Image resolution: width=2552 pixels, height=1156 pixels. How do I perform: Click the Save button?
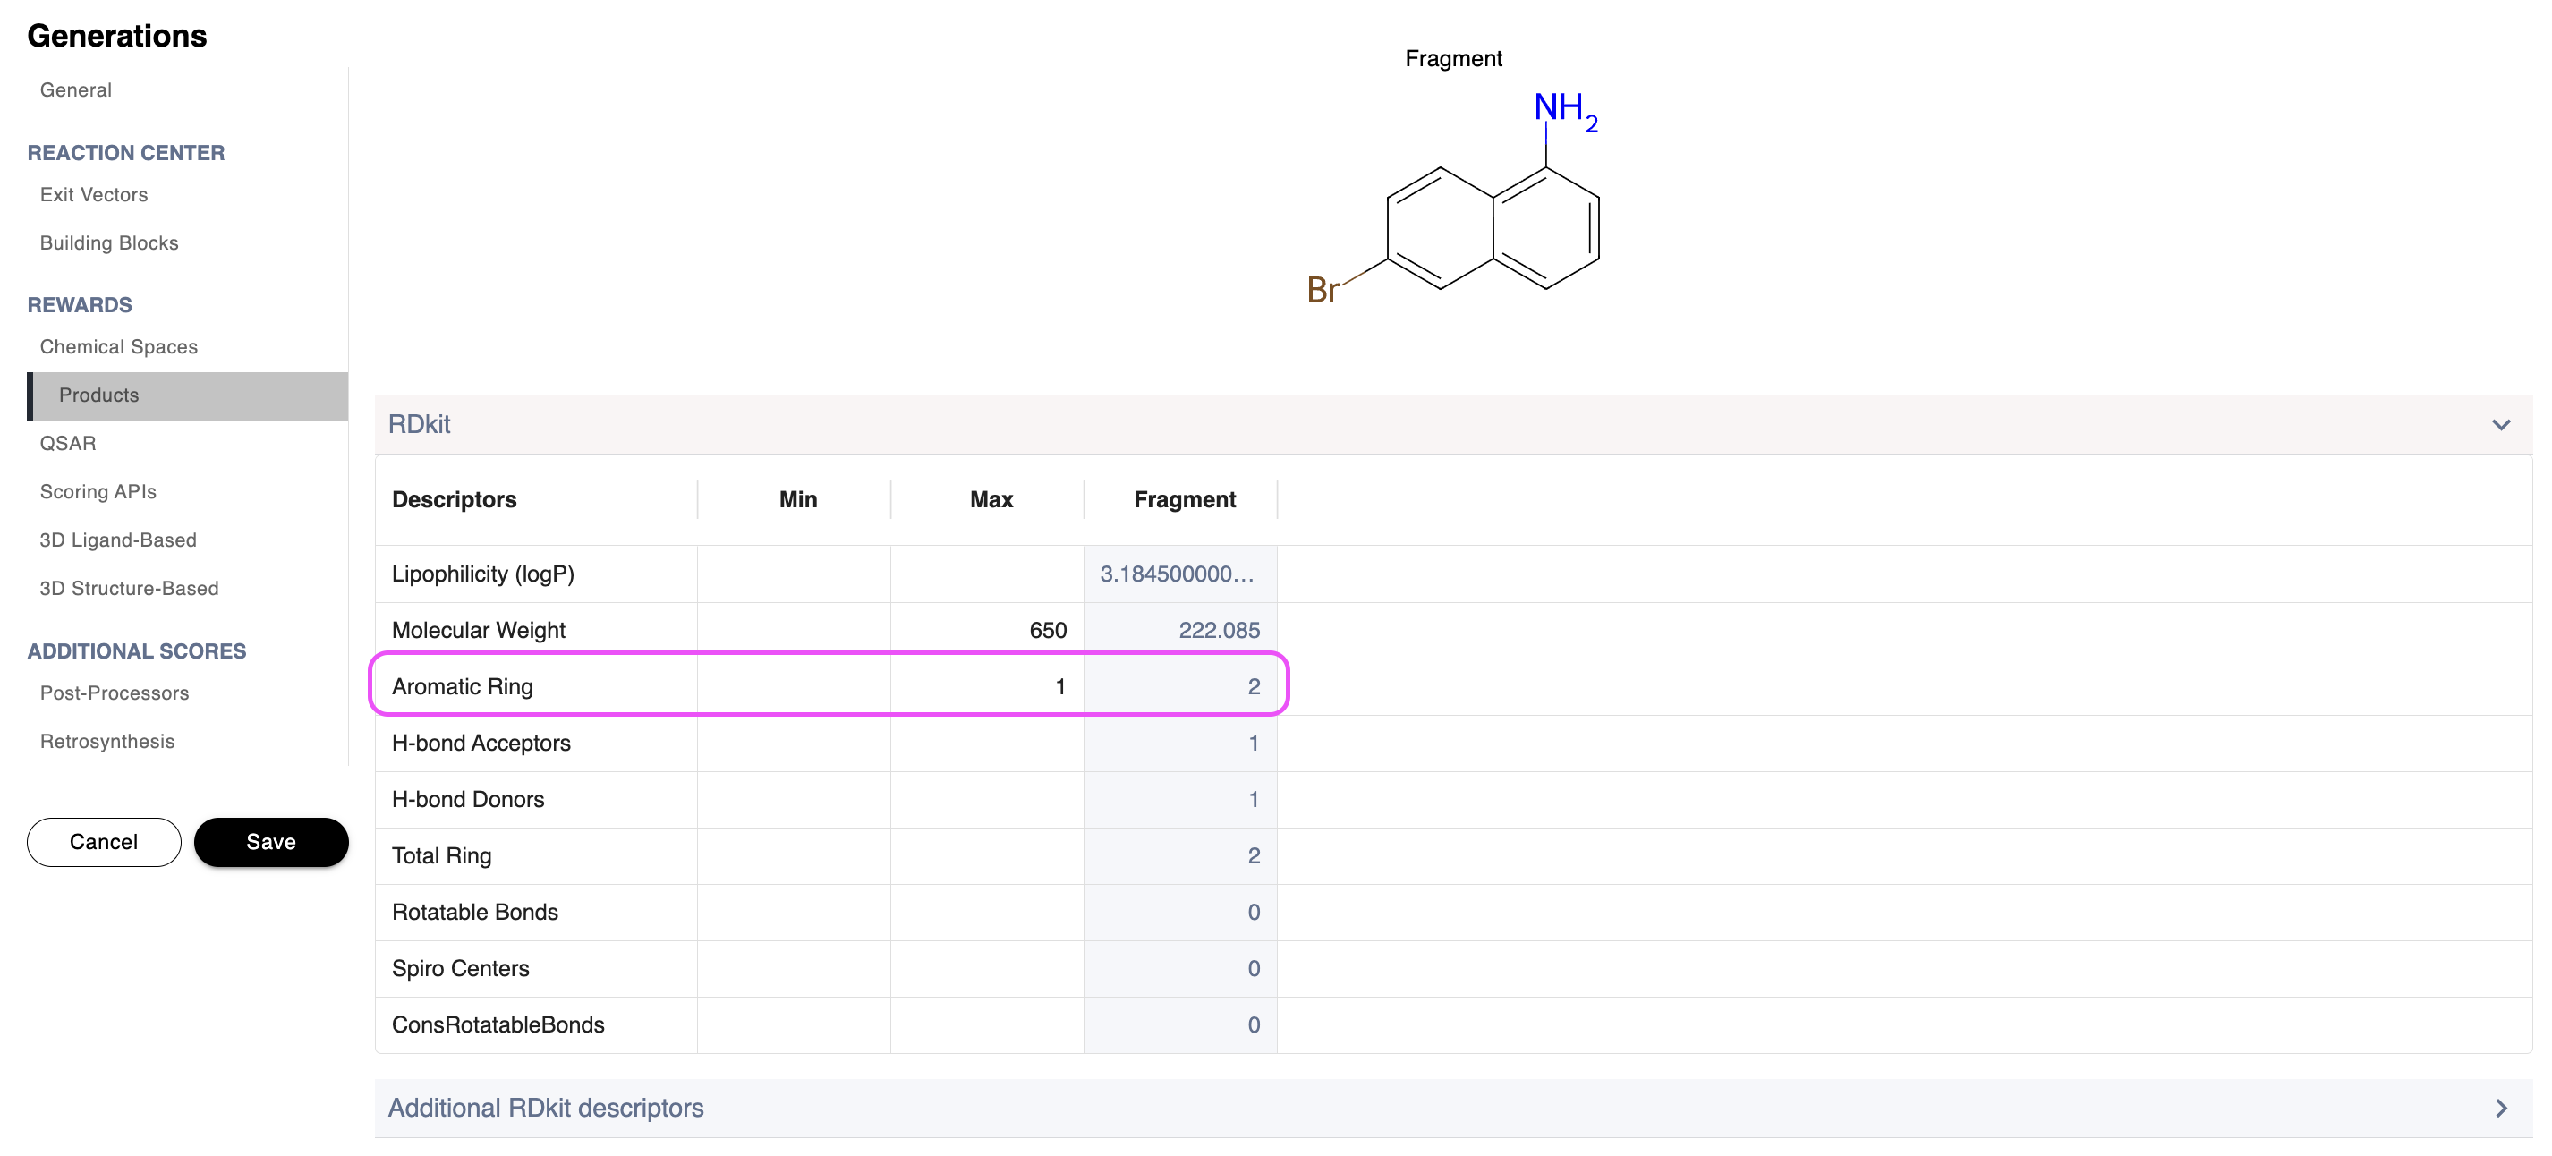click(271, 842)
